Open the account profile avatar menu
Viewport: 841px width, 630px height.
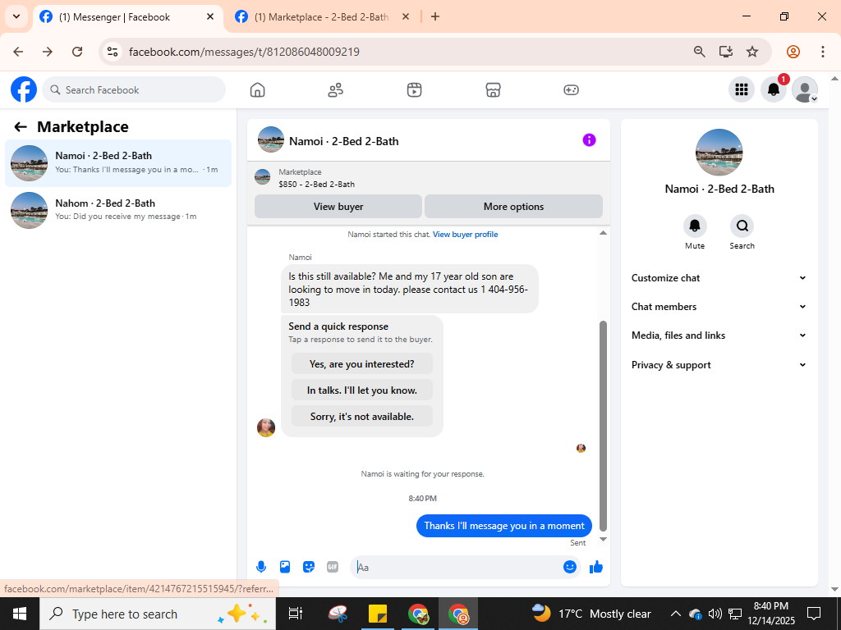(805, 89)
